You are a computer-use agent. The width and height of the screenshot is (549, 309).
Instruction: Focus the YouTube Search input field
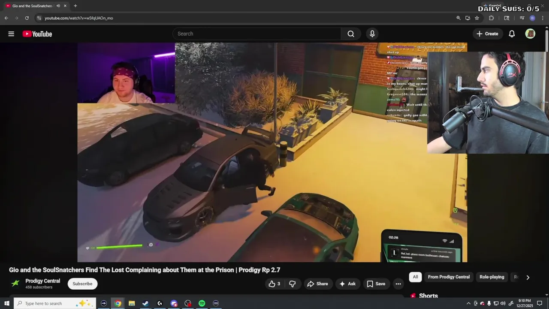(x=256, y=34)
